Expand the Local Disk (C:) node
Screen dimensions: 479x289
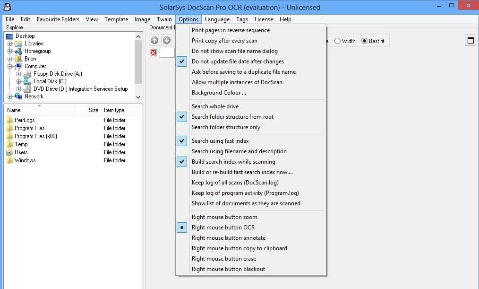(18, 82)
